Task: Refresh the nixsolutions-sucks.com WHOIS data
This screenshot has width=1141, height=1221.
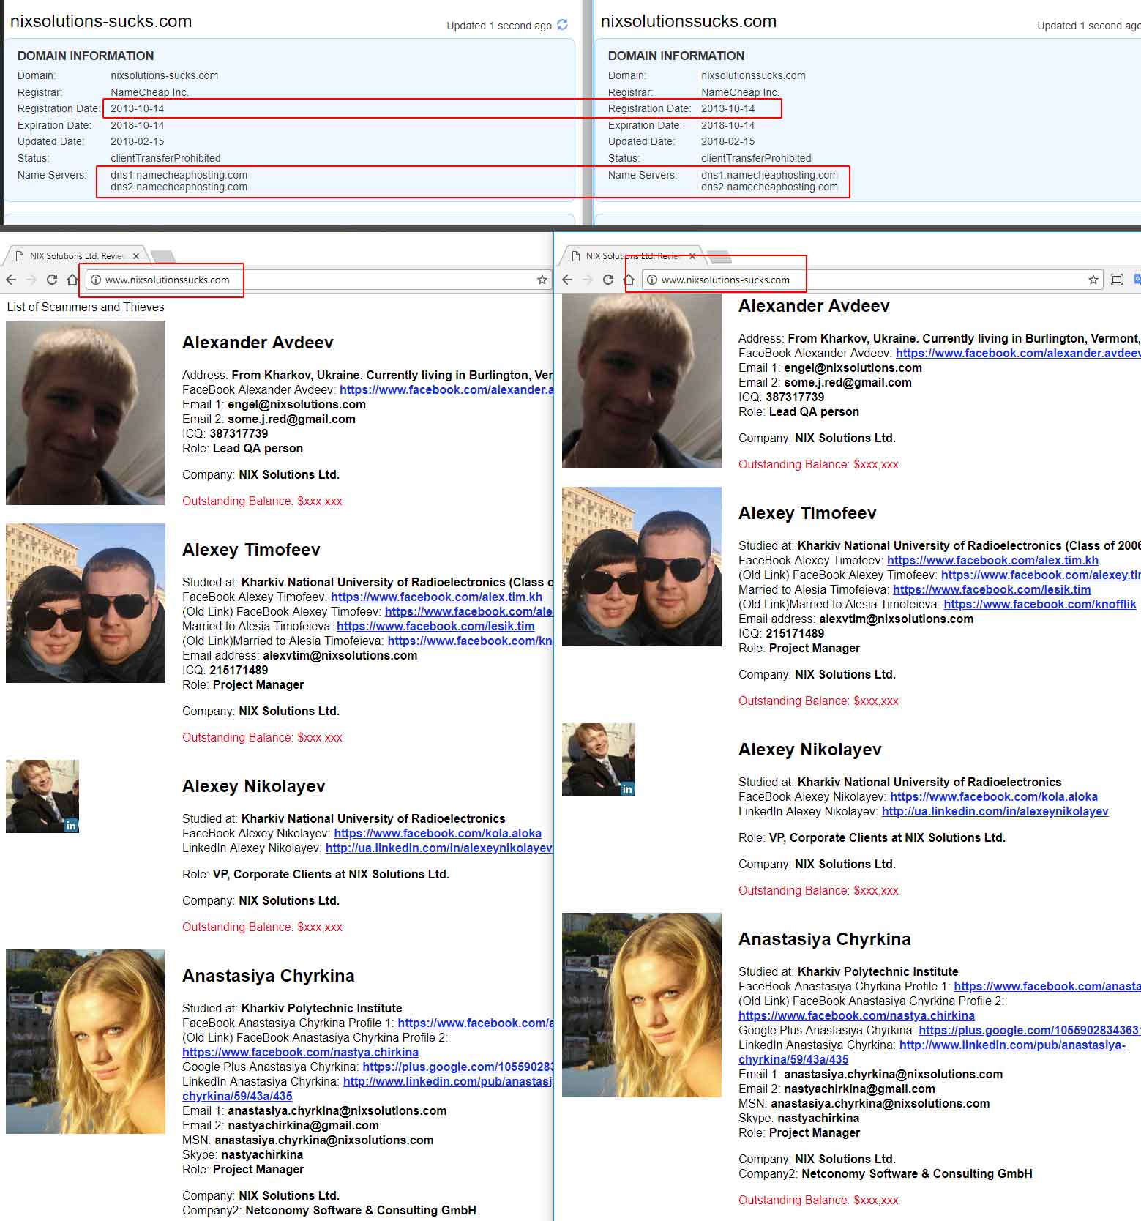Action: [x=562, y=25]
